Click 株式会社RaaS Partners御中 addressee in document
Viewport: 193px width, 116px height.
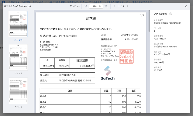[x=58, y=36]
